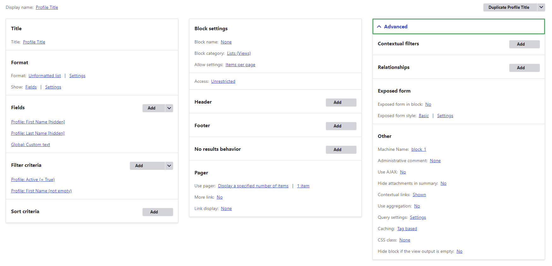
Task: Open Format row Settings link
Action: pyautogui.click(x=77, y=76)
